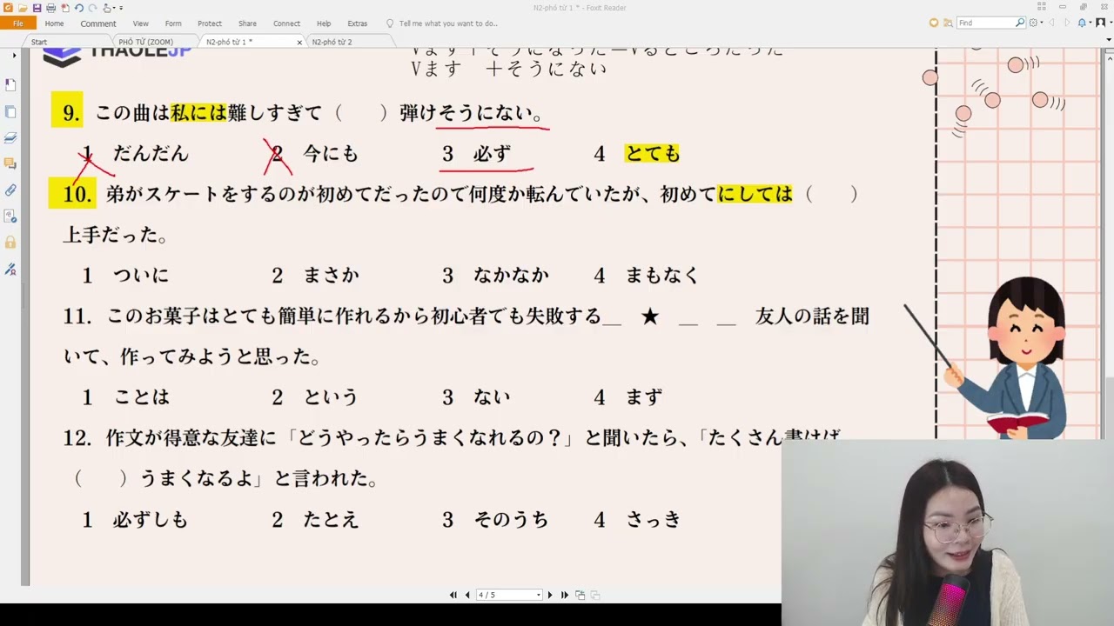Click the orange heart favorite icon

click(934, 23)
